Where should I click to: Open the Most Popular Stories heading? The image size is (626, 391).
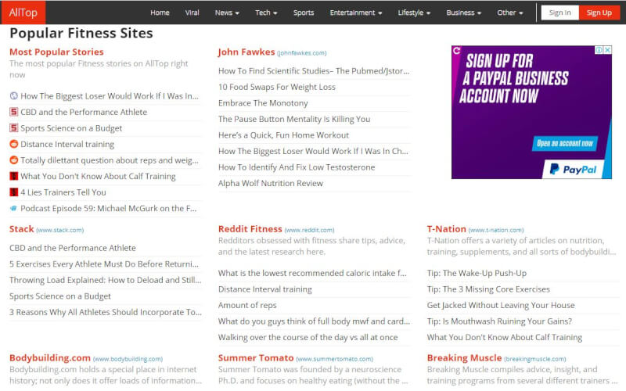tap(56, 52)
